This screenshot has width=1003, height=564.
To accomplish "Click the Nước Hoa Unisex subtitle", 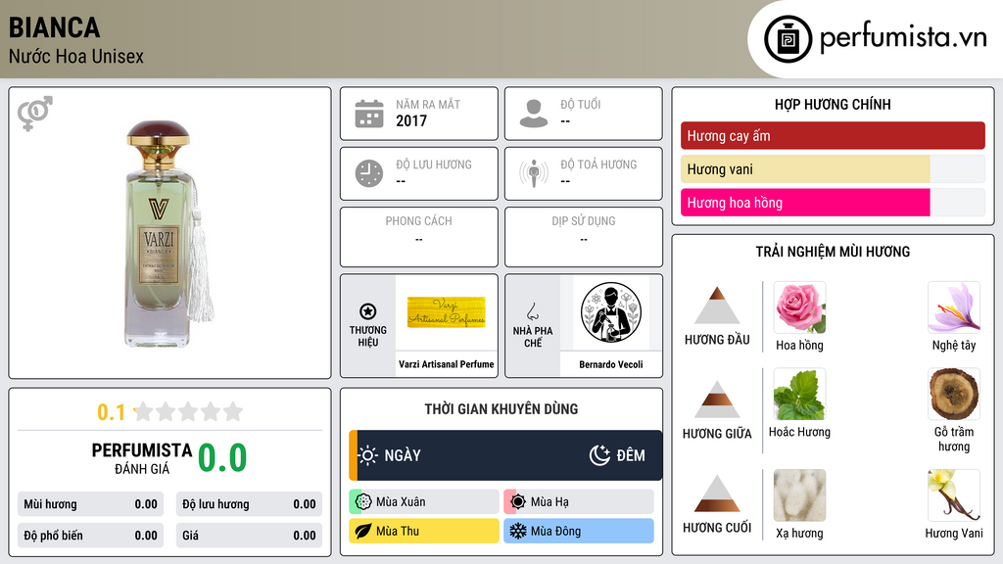I will pos(76,56).
